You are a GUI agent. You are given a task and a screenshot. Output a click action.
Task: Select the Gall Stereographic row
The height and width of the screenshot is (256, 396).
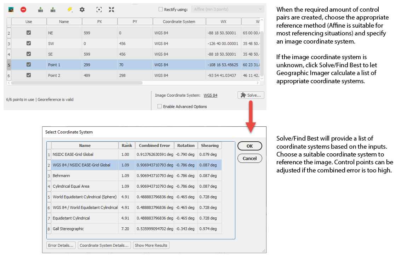[x=134, y=229]
